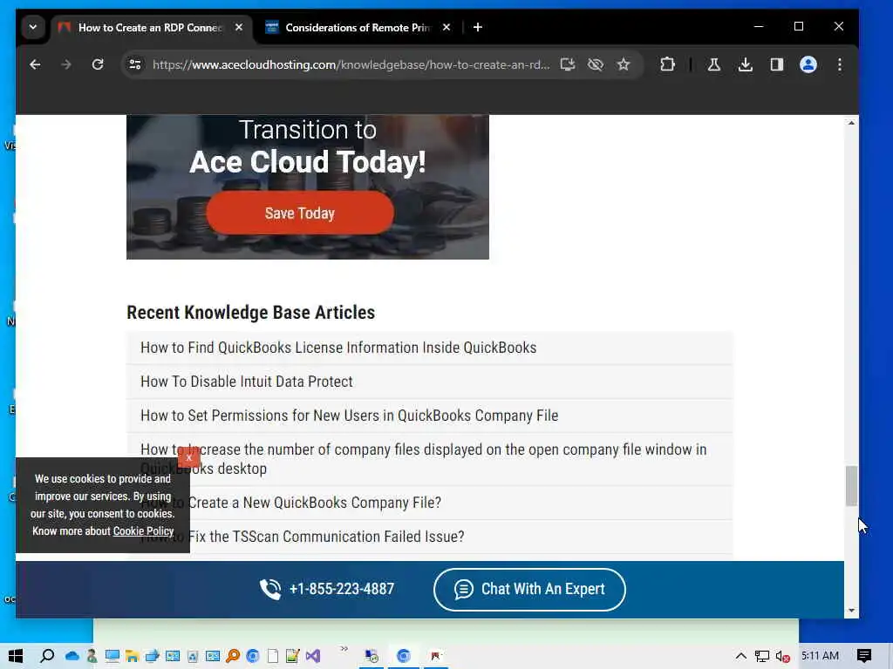Switch to 'How to Create an RDP Connec' tab
The width and height of the screenshot is (893, 669).
click(x=150, y=27)
